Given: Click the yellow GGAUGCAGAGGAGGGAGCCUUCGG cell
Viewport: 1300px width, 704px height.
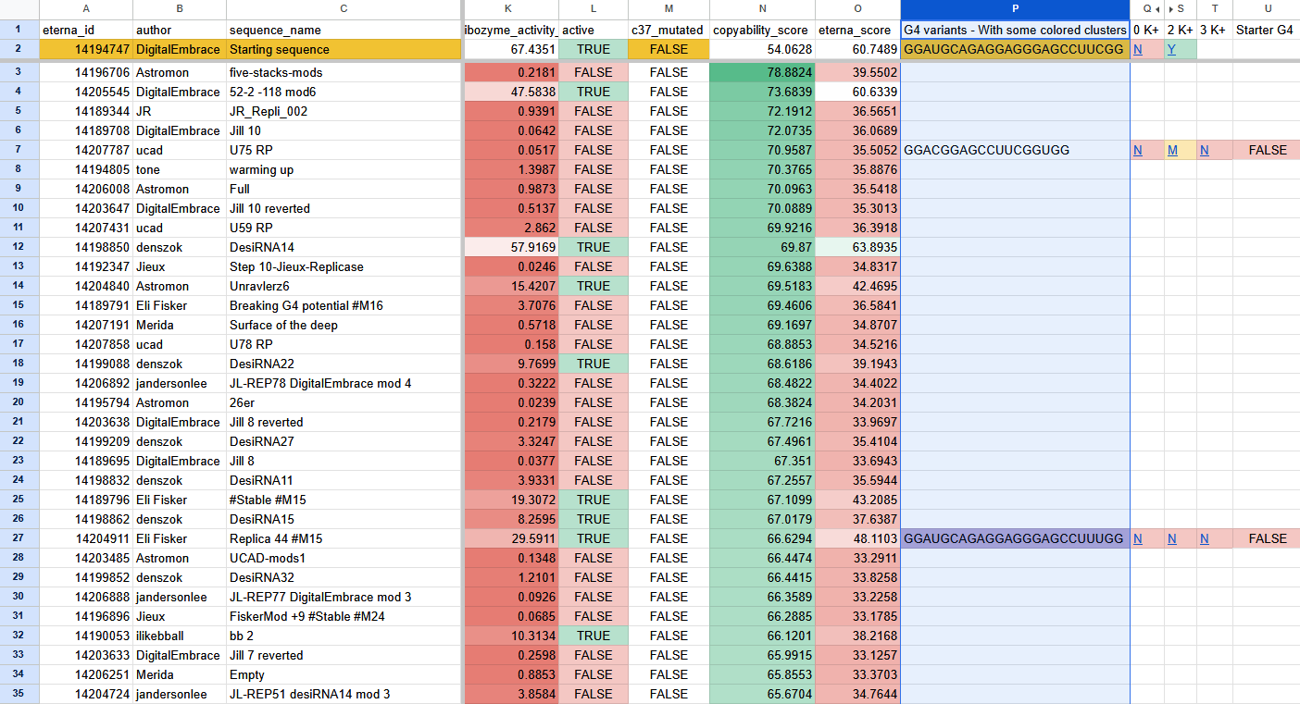Looking at the screenshot, I should pos(1015,49).
